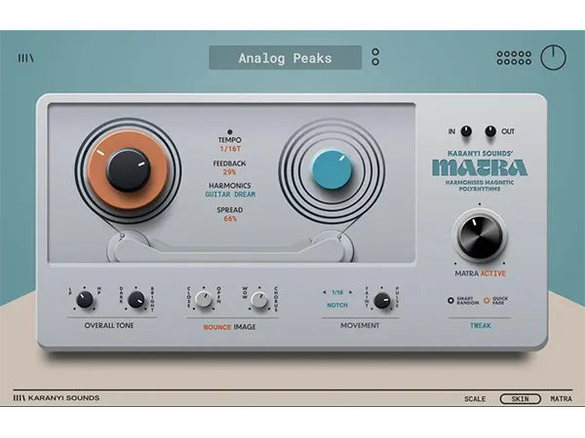Click the MOVEMENT section label
This screenshot has height=438, width=585.
[x=360, y=325]
